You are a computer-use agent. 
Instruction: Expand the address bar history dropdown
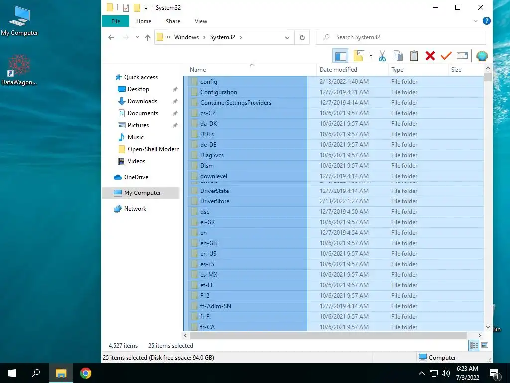(x=287, y=38)
